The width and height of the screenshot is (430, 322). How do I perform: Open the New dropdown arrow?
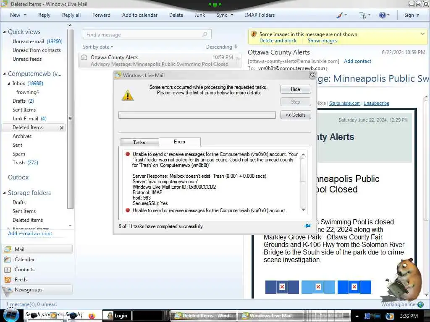[25, 15]
